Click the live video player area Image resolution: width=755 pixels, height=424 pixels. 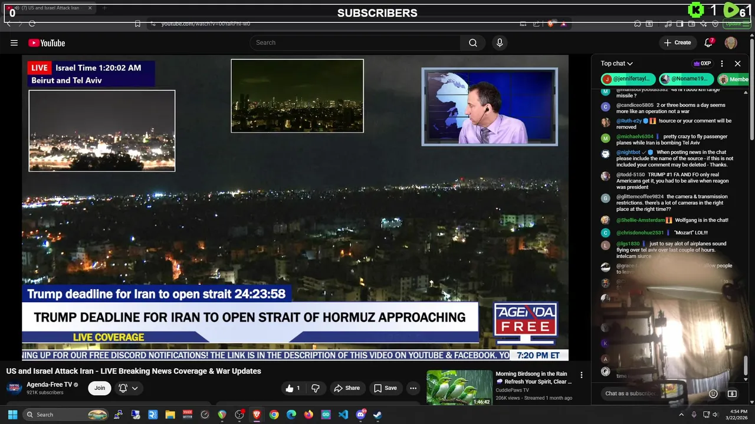pos(295,207)
